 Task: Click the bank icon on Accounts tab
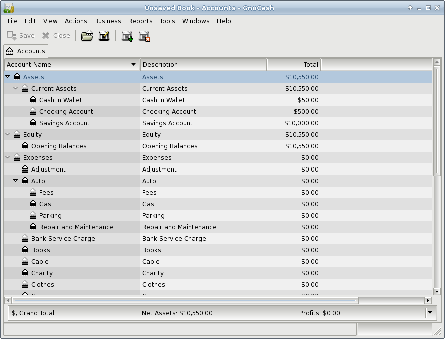coord(10,51)
